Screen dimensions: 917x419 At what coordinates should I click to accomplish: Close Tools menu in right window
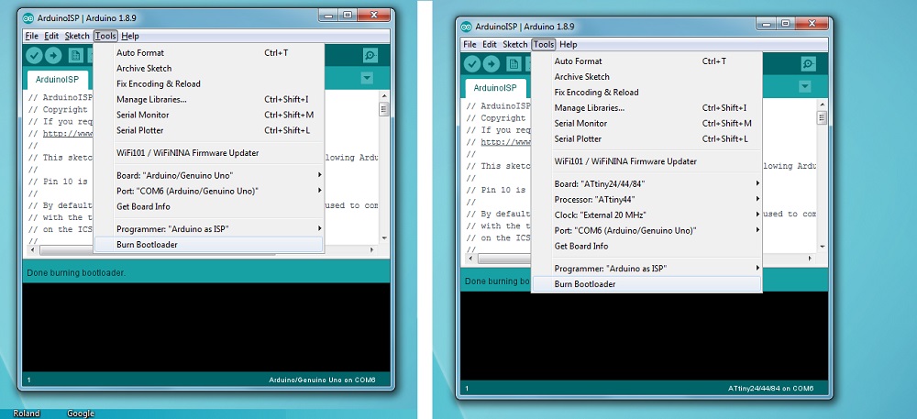point(544,44)
